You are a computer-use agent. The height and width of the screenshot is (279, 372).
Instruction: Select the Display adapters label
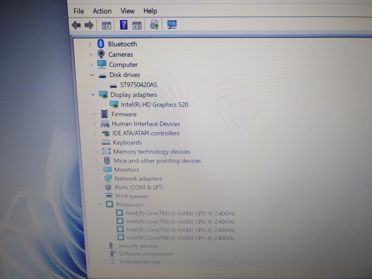(x=134, y=95)
